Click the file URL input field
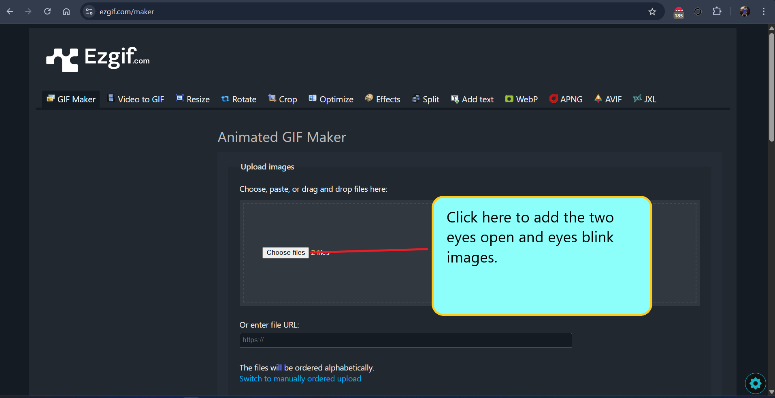 (x=406, y=340)
